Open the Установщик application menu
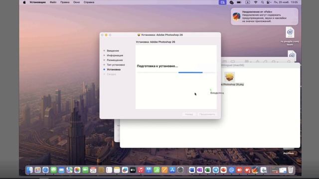The width and height of the screenshot is (319, 179). (38, 2)
